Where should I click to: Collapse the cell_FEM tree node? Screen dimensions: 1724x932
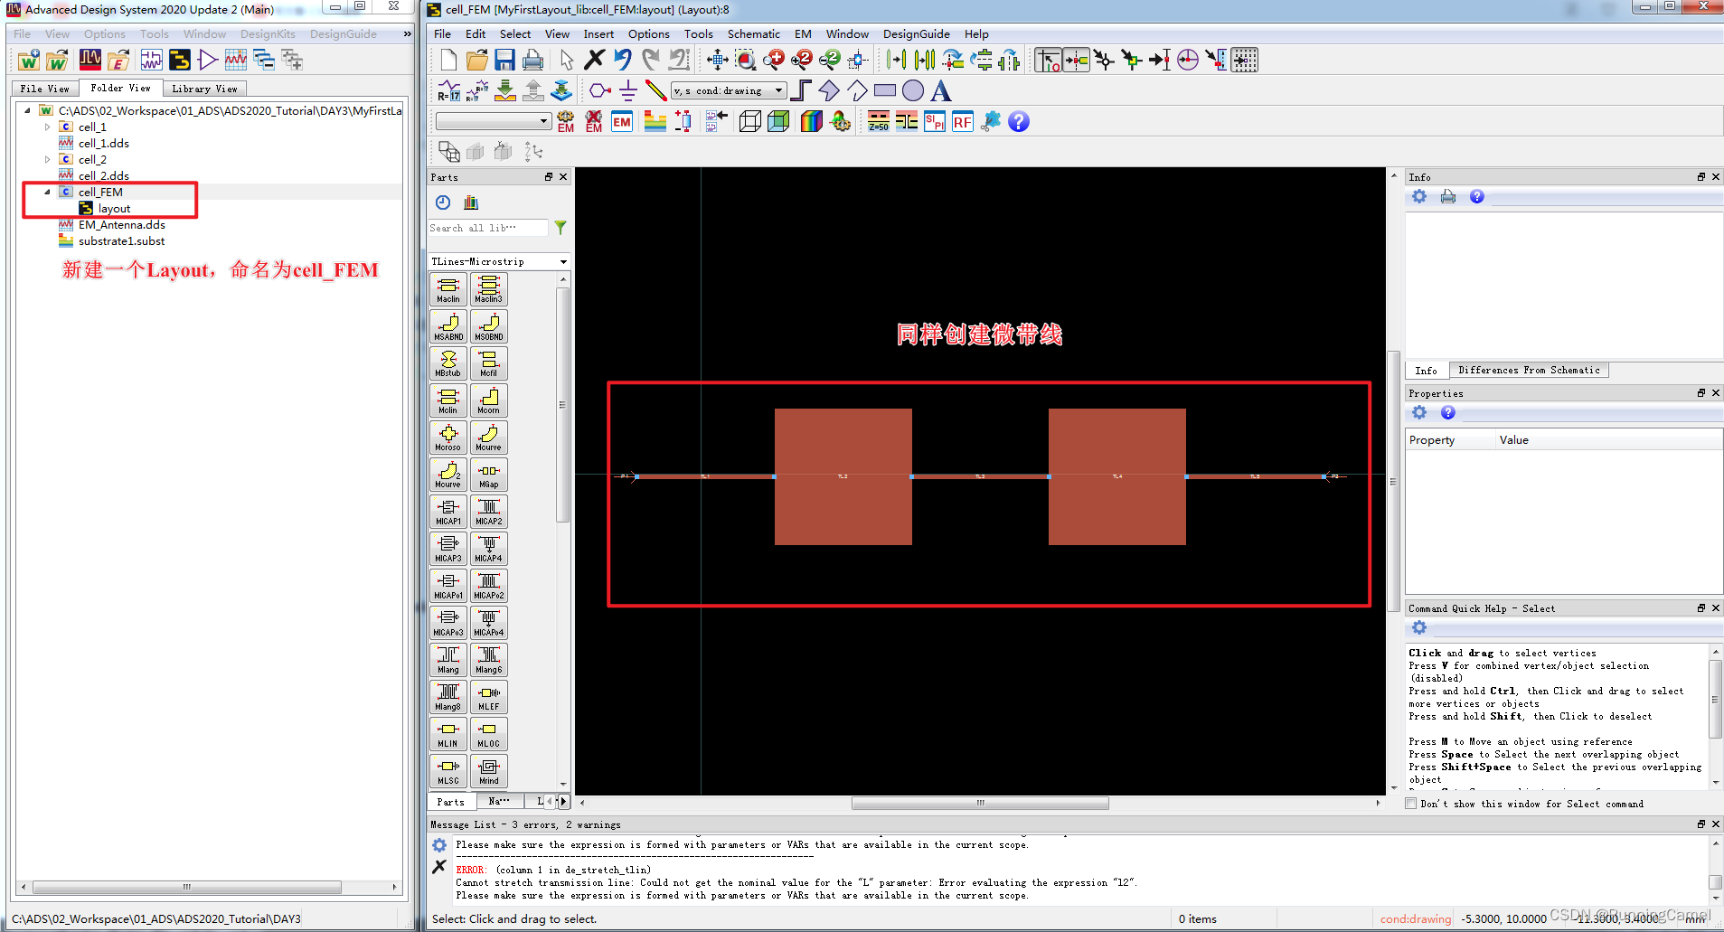[x=47, y=193]
